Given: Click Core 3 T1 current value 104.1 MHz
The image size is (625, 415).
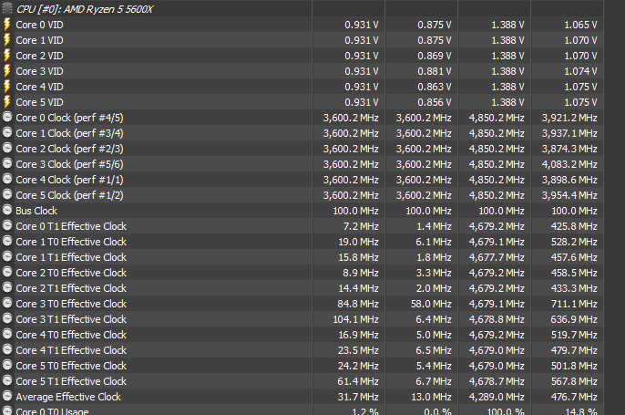Looking at the screenshot, I should coord(356,319).
